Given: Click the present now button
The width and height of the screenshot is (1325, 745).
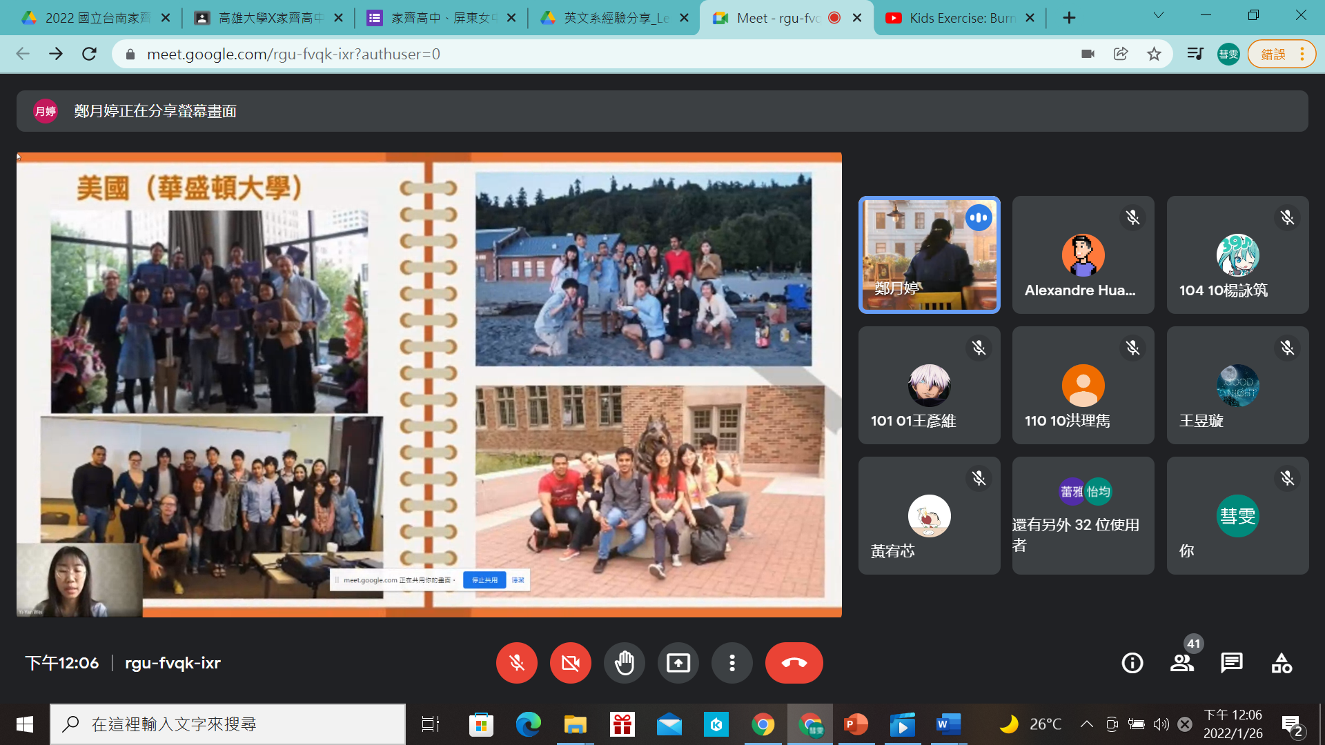Looking at the screenshot, I should [x=678, y=663].
